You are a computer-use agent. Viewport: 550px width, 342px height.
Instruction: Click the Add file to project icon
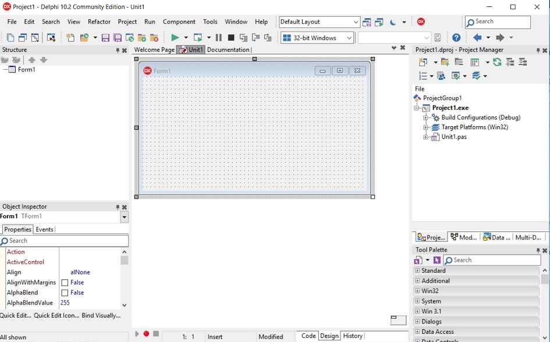[142, 37]
